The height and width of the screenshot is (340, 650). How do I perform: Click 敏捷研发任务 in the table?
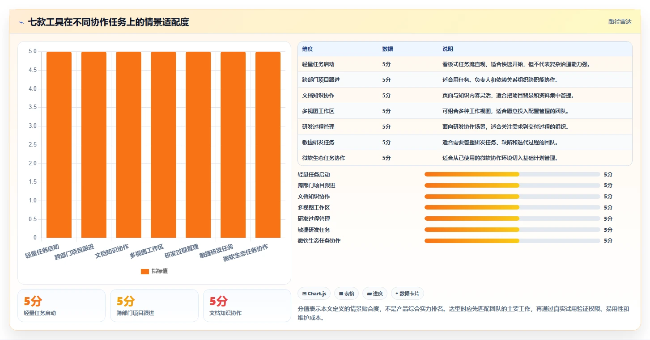point(319,143)
